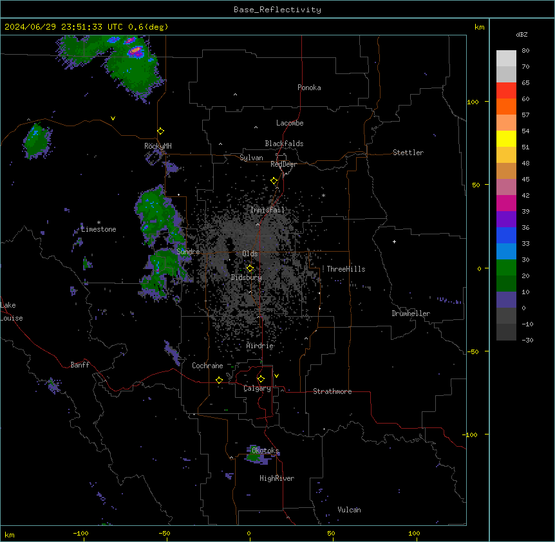Screen dimensions: 555x542
Task: Click the dBZ legend heading
Action: 522,35
